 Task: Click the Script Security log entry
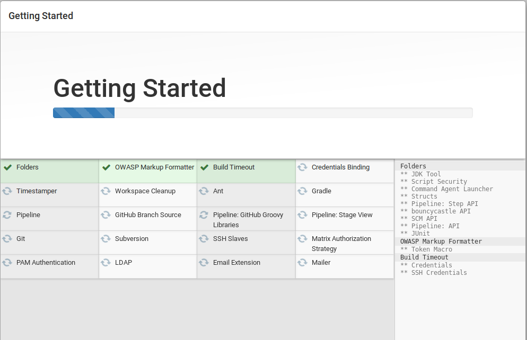point(434,181)
